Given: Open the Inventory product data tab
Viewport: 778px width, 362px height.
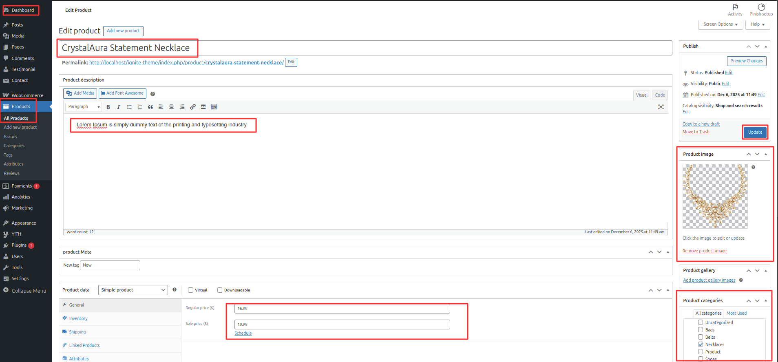Looking at the screenshot, I should (x=78, y=318).
